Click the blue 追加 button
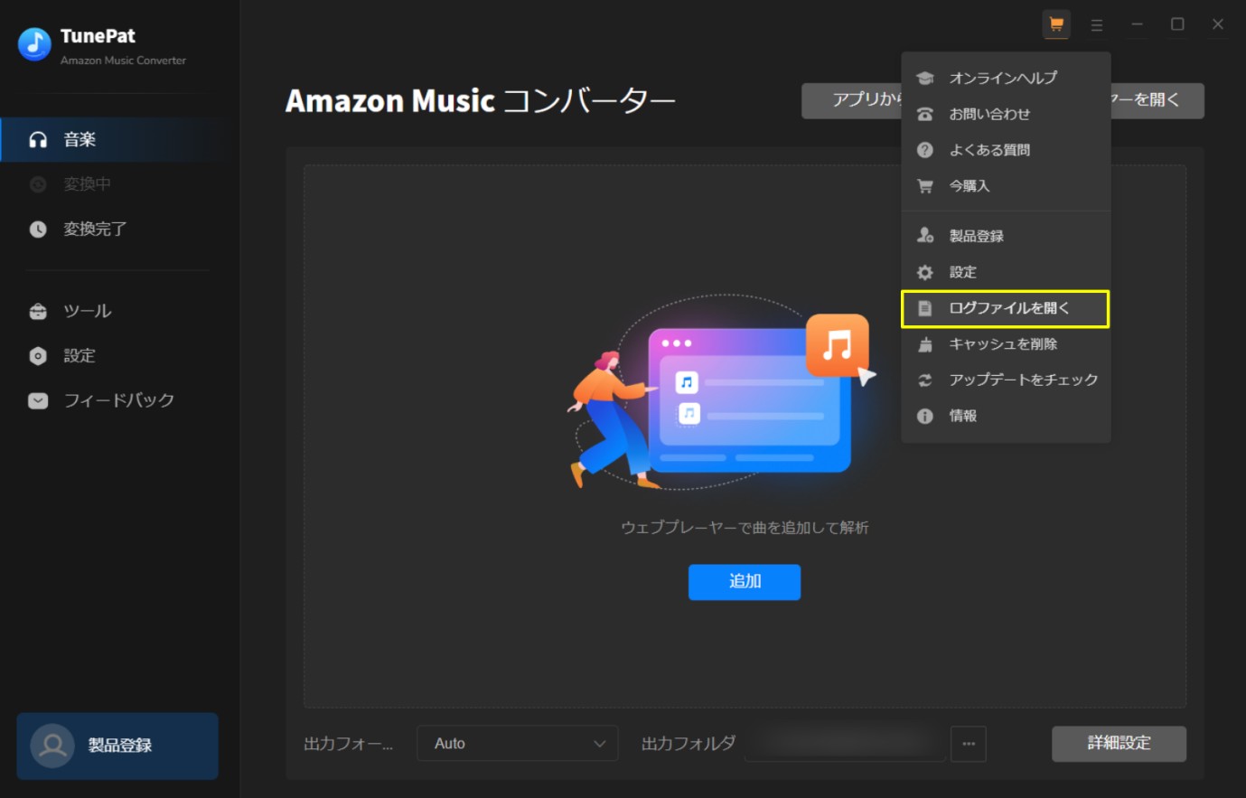The image size is (1246, 798). coord(745,582)
